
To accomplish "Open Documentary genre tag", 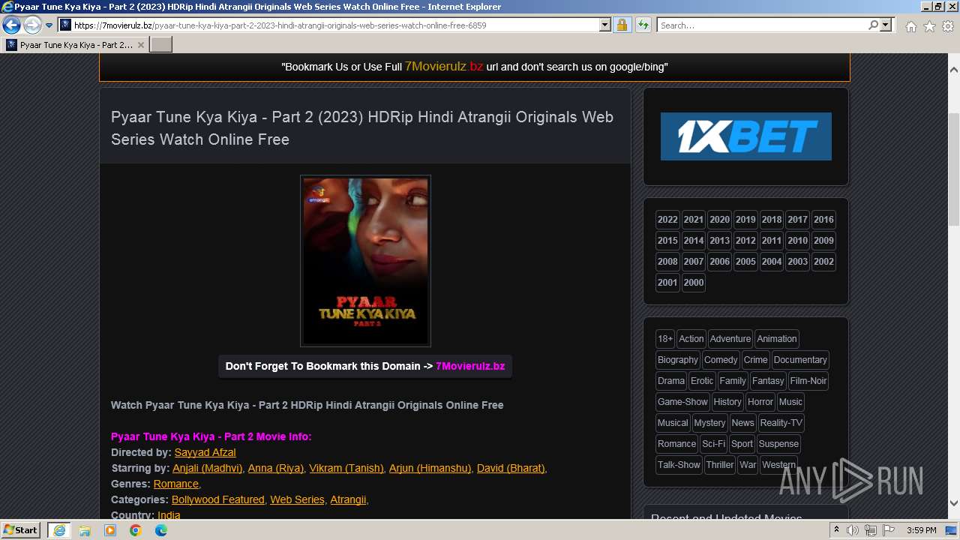I will pyautogui.click(x=800, y=360).
